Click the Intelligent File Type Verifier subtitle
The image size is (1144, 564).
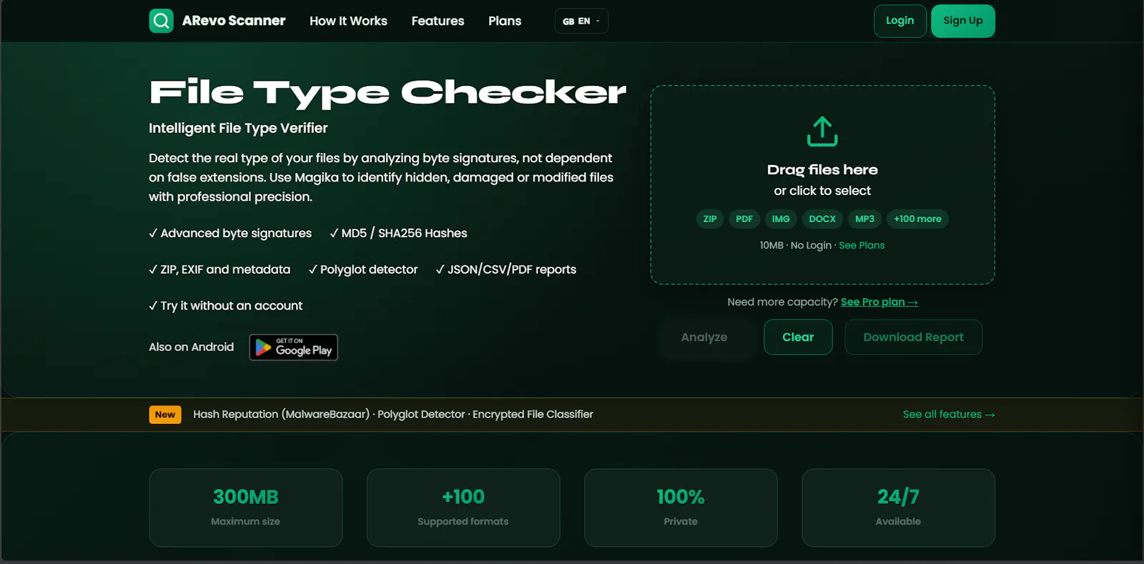tap(238, 128)
